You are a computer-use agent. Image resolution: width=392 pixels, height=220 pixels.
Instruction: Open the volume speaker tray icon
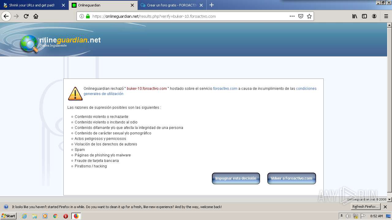pyautogui.click(x=348, y=216)
